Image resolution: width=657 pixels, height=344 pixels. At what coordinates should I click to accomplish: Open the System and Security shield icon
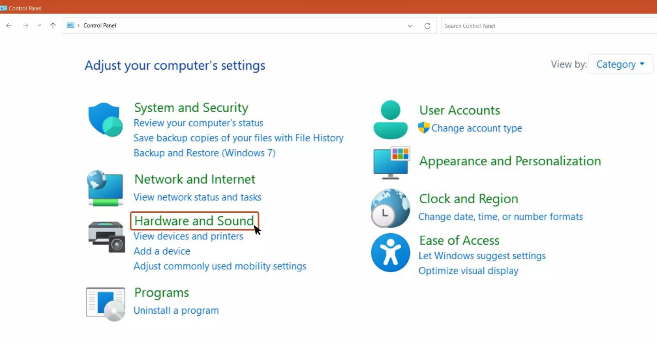(x=106, y=119)
